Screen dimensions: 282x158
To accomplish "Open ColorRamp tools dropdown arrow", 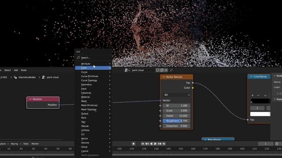I will click(265, 96).
